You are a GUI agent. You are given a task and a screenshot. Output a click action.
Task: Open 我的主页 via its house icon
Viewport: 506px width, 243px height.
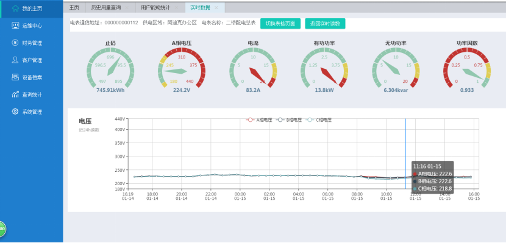point(15,9)
